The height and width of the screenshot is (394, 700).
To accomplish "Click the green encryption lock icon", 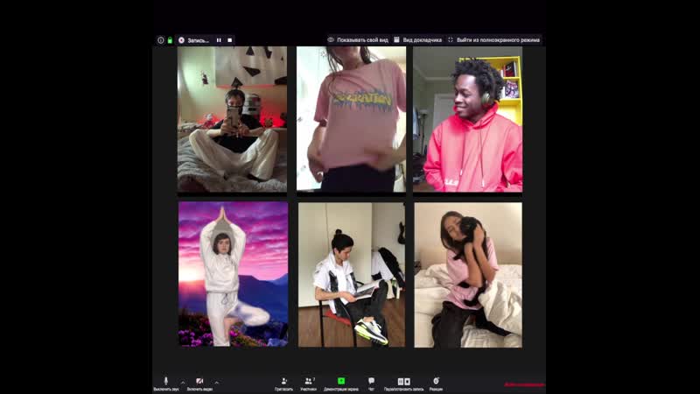I will [170, 40].
